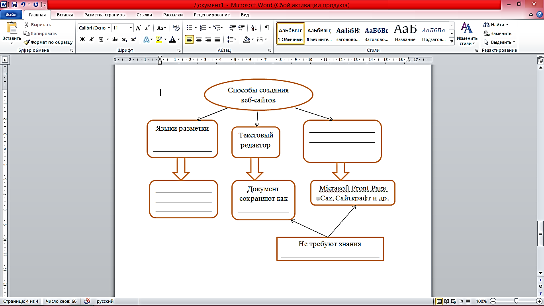
Task: Click the numbered list icon
Action: point(203,28)
